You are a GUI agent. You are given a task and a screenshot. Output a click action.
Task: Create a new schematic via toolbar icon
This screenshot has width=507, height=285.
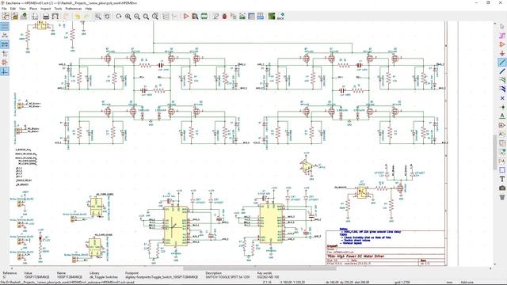pyautogui.click(x=6, y=16)
